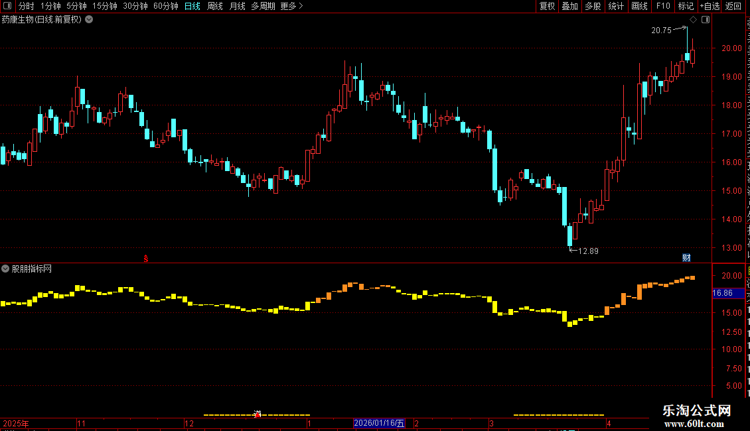Expand the 更多 periods menu

point(291,6)
